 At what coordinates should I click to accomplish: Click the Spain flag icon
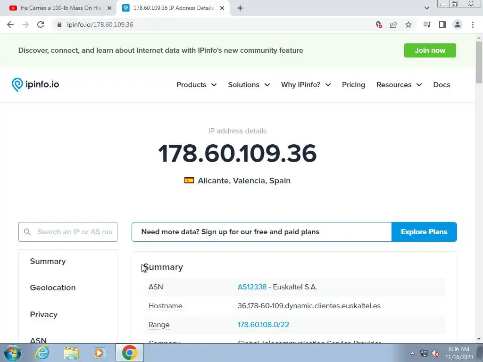click(189, 181)
